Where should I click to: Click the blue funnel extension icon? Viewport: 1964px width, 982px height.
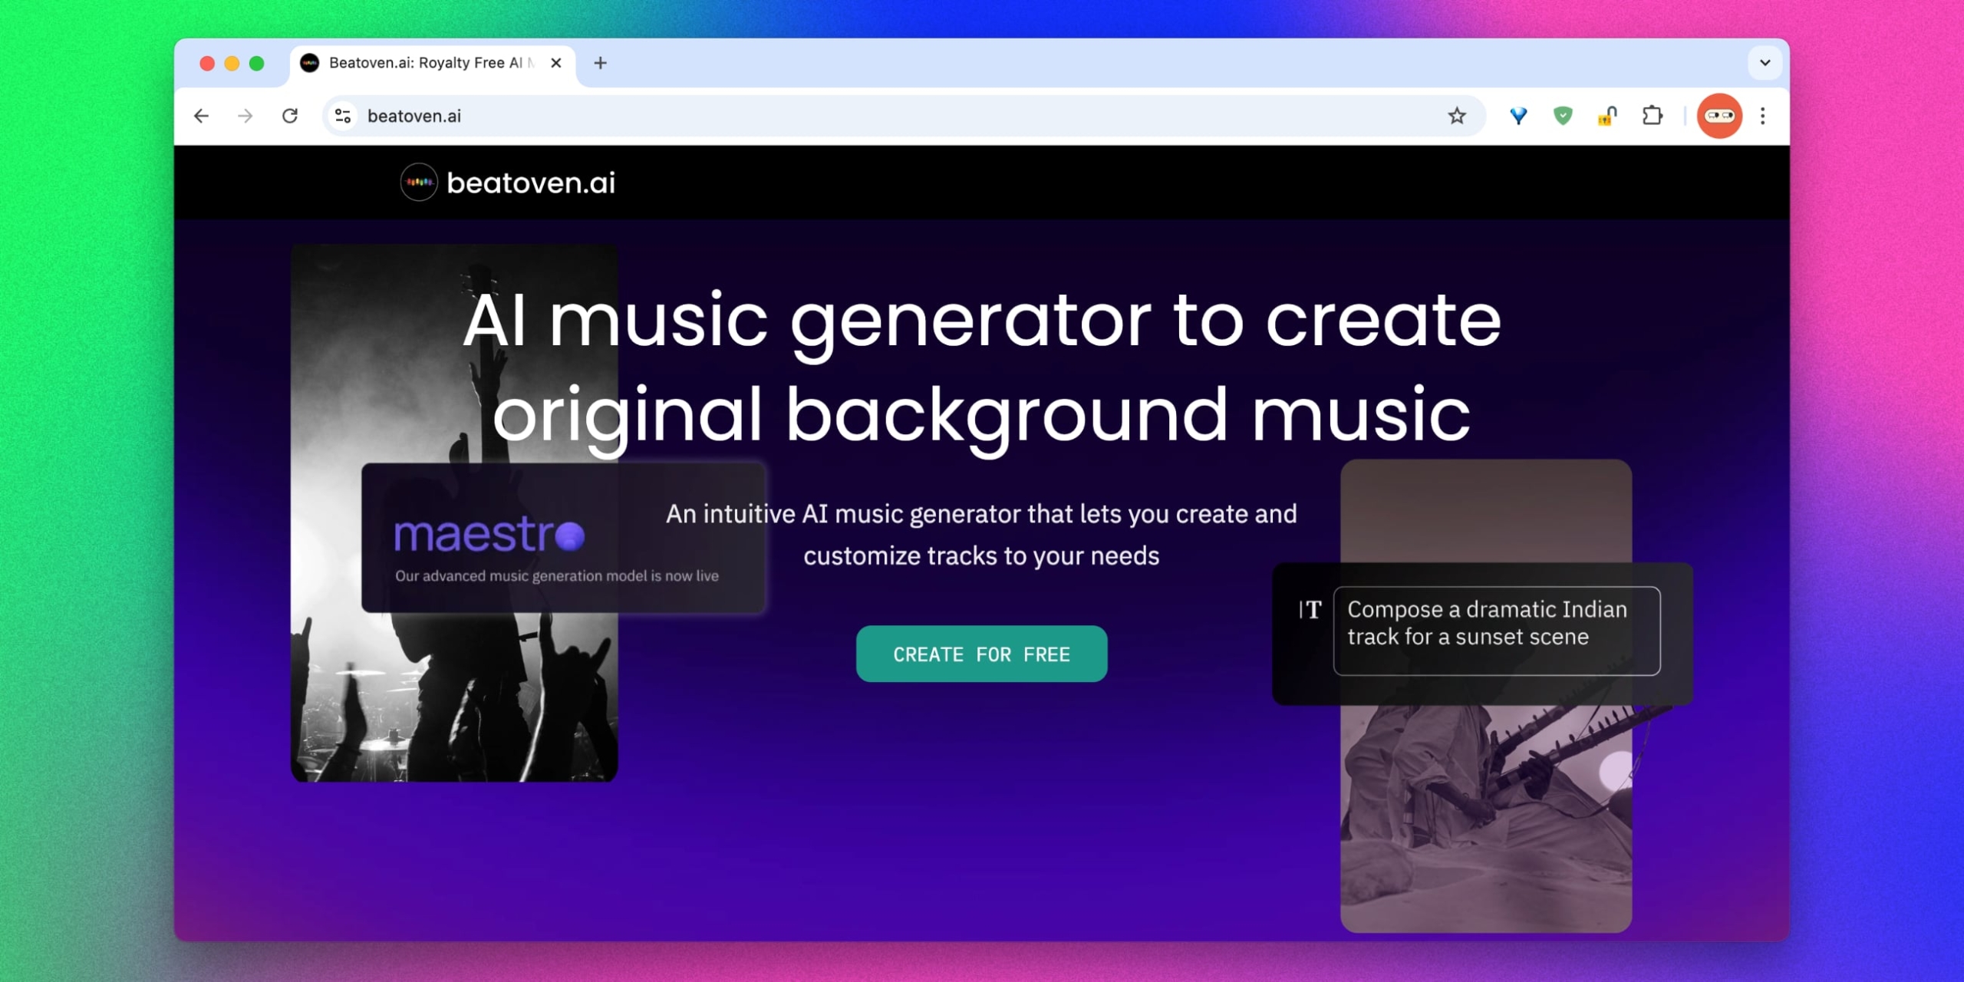click(1518, 116)
